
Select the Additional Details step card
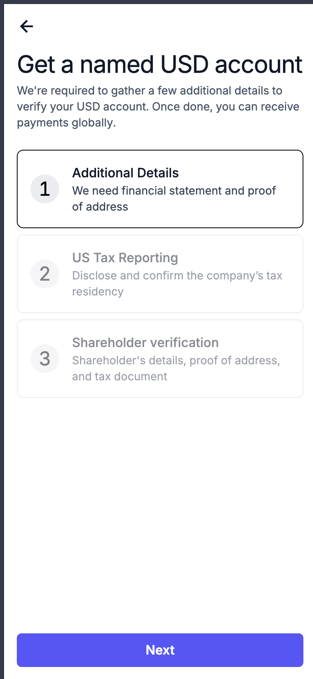click(160, 189)
